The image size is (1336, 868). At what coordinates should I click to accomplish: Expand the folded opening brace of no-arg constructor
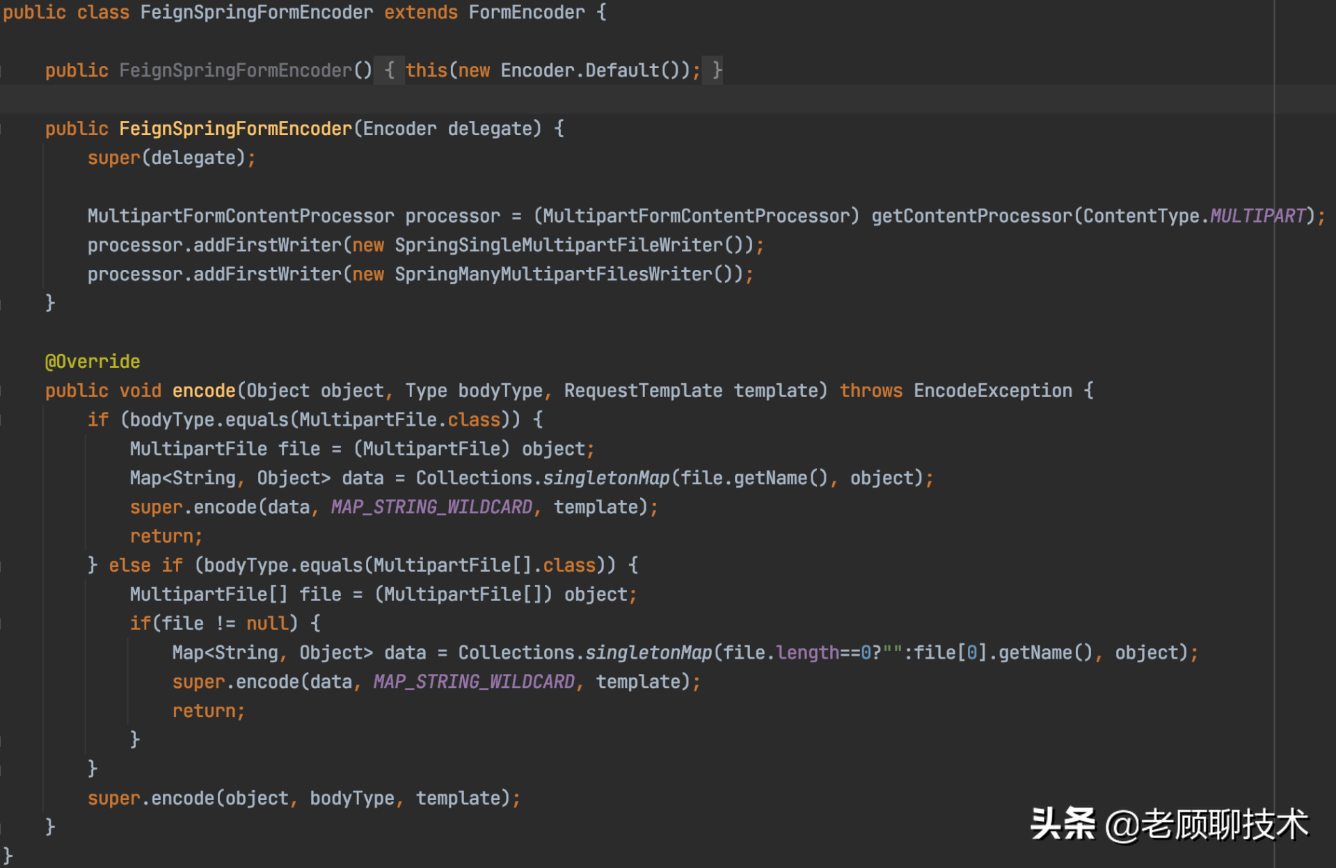390,70
